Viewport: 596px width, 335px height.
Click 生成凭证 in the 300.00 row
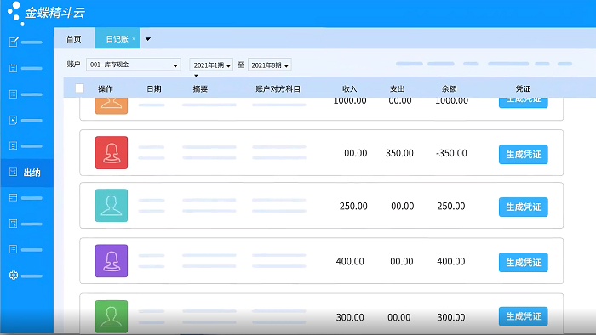click(523, 316)
